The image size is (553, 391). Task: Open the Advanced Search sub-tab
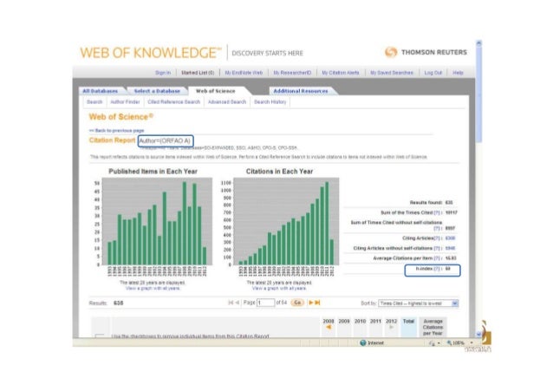227,101
